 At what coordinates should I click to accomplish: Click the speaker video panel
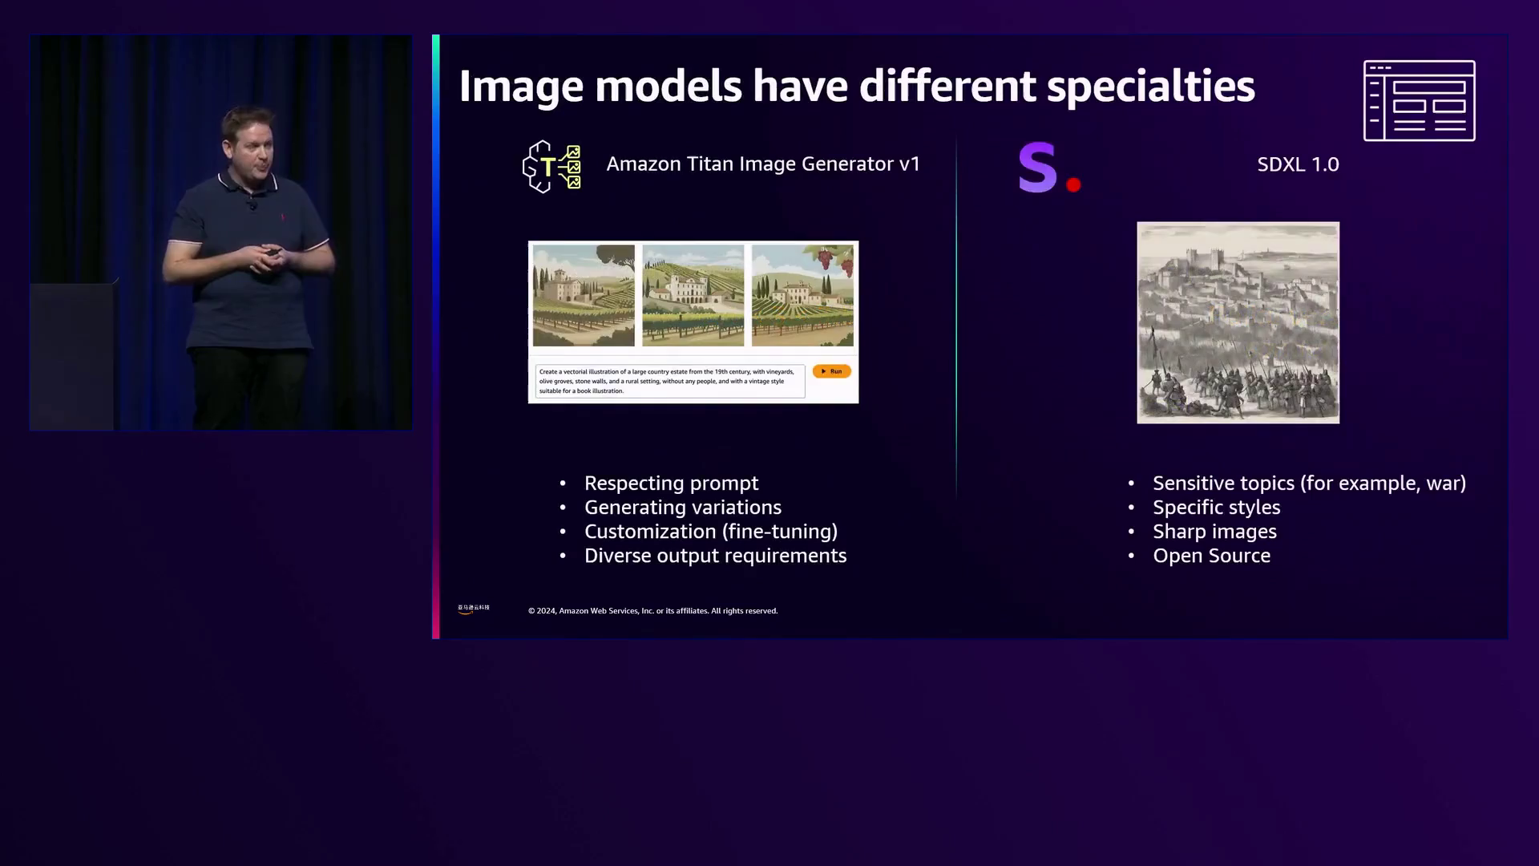221,233
